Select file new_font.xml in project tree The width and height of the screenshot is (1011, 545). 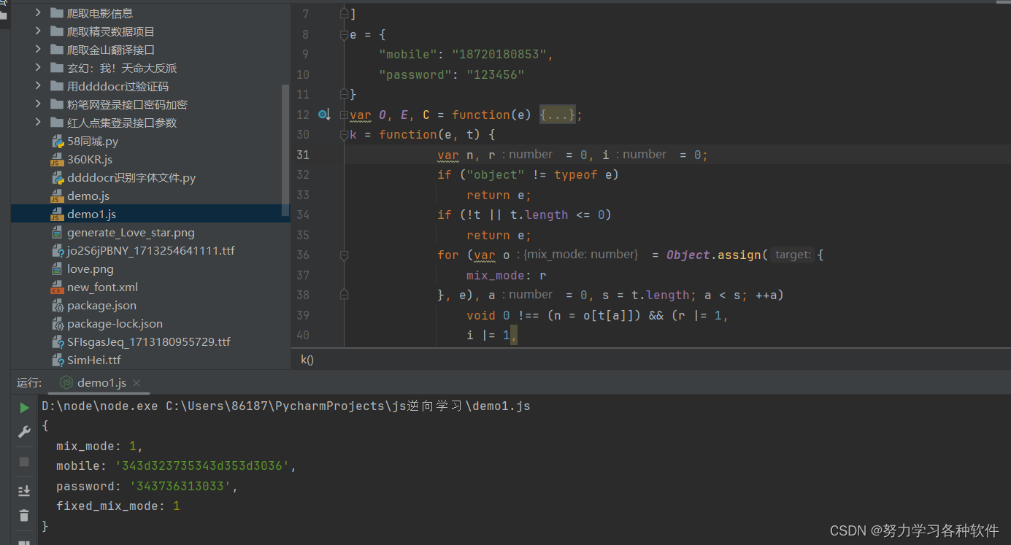(x=102, y=287)
